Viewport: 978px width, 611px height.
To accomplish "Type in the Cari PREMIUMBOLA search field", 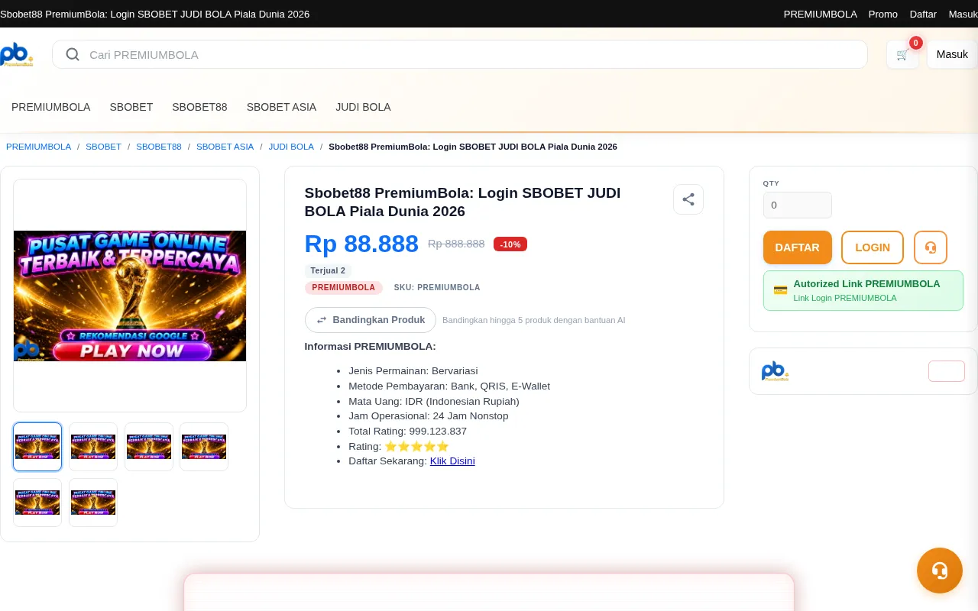I will [x=460, y=54].
